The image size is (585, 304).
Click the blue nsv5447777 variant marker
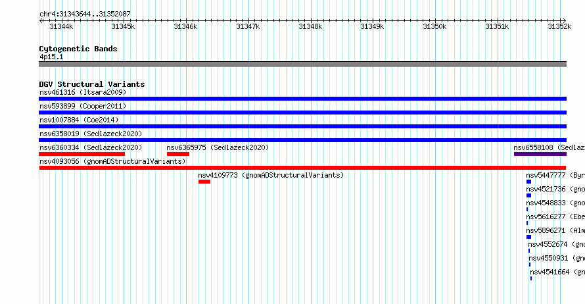pyautogui.click(x=528, y=182)
